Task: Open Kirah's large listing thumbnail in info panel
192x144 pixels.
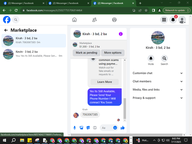Action: (158, 38)
